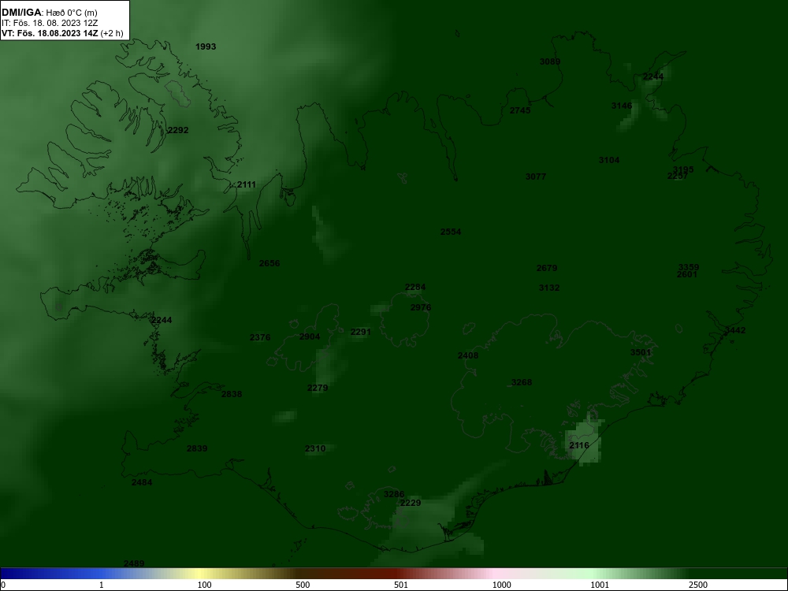The width and height of the screenshot is (788, 591).
Task: Click the map value 2408
Action: click(468, 355)
